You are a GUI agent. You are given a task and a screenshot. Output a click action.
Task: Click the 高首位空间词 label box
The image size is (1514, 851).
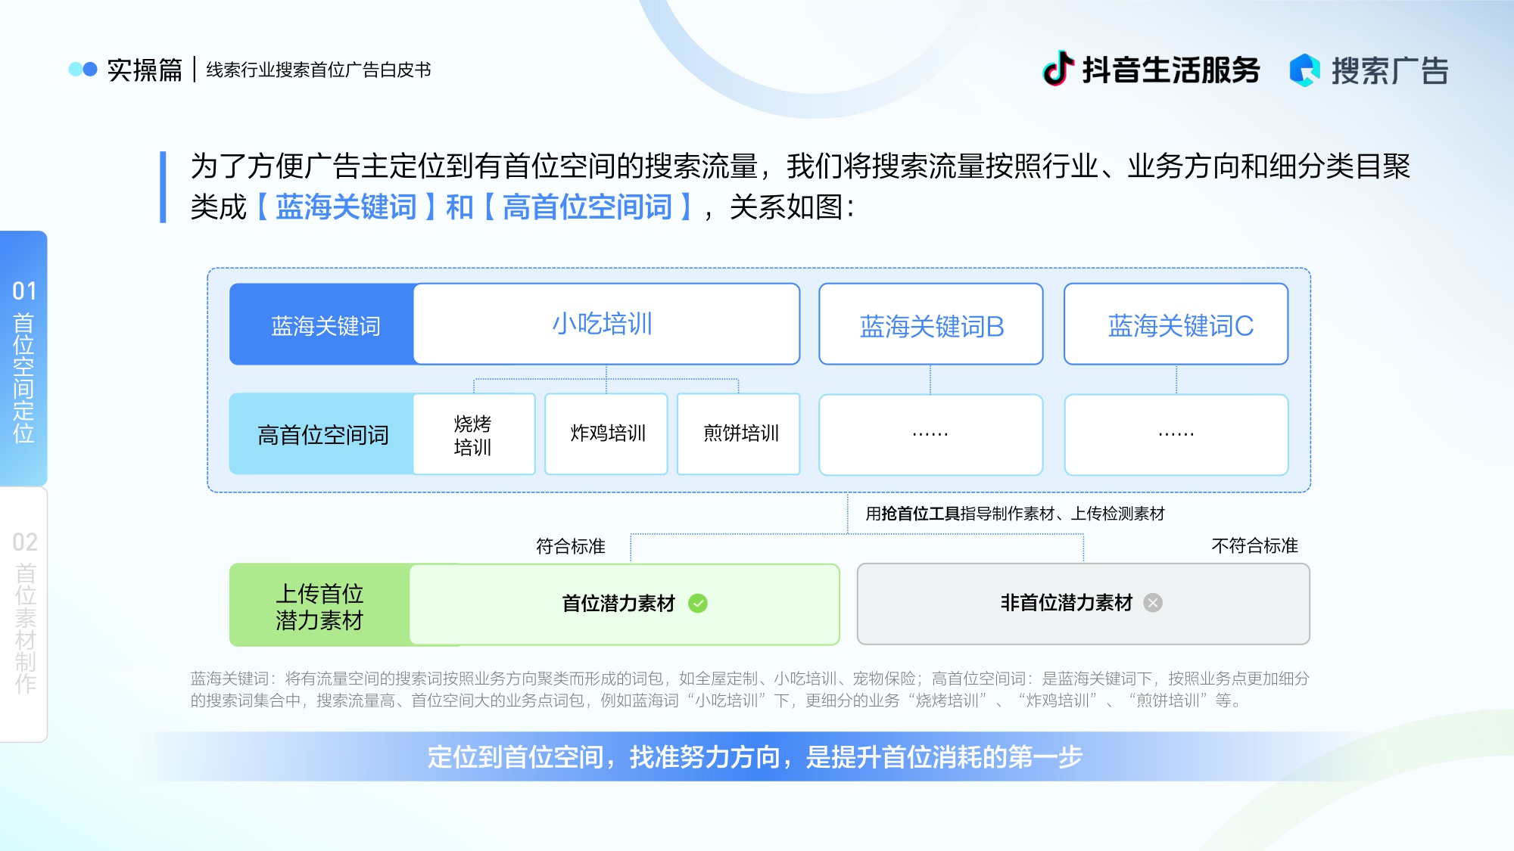322,434
